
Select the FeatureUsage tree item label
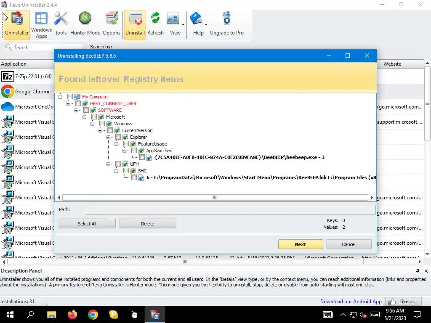point(152,144)
